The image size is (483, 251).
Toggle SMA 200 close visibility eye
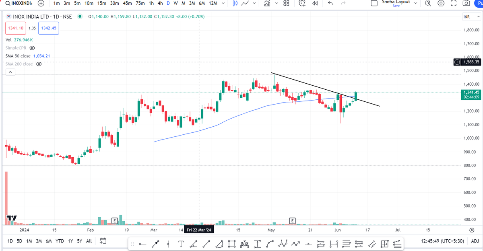pos(39,64)
